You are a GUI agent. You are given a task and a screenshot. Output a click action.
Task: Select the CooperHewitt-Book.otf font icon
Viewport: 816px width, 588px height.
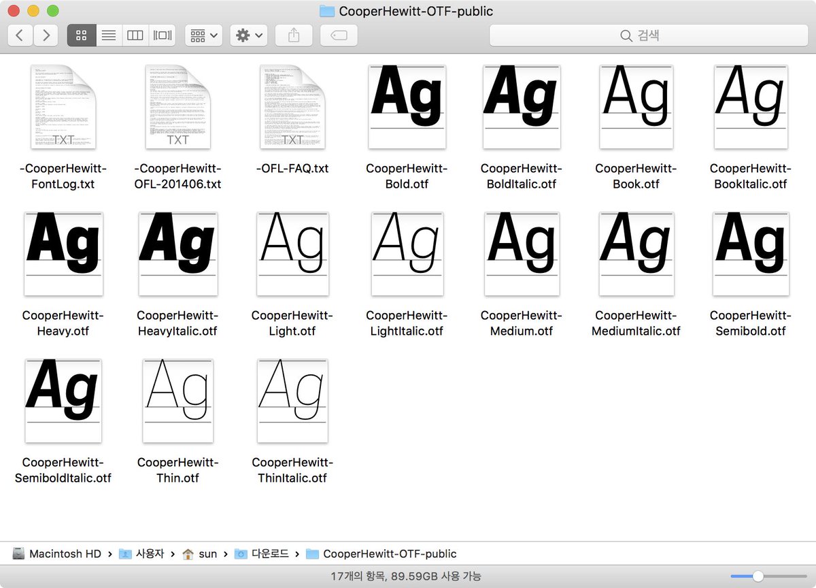click(x=636, y=107)
